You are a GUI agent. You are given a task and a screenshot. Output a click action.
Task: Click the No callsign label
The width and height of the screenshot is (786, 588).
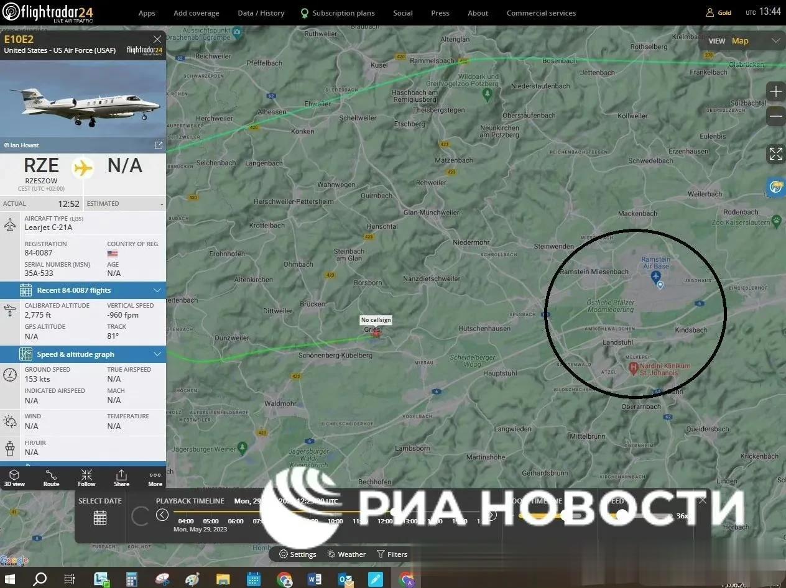point(376,320)
